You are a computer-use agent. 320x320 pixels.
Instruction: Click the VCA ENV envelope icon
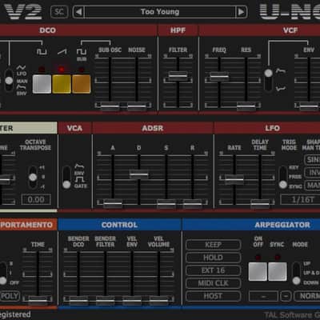pyautogui.click(x=79, y=166)
